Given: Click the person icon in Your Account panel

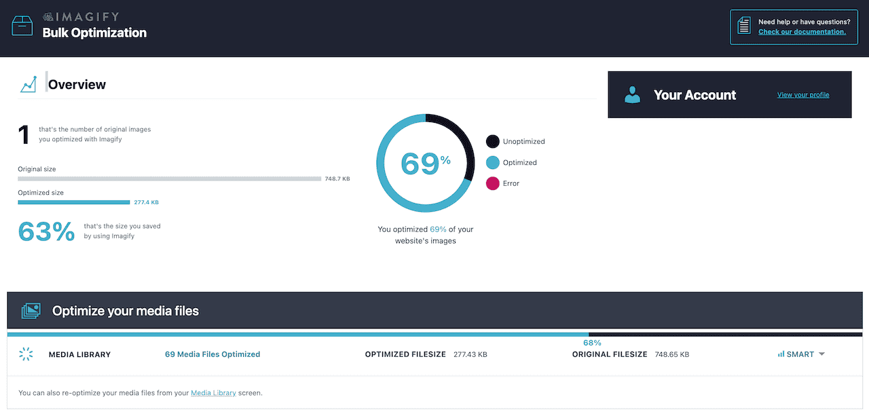Looking at the screenshot, I should (x=632, y=95).
